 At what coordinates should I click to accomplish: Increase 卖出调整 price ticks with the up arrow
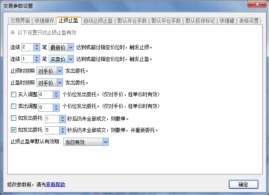[x=56, y=106]
